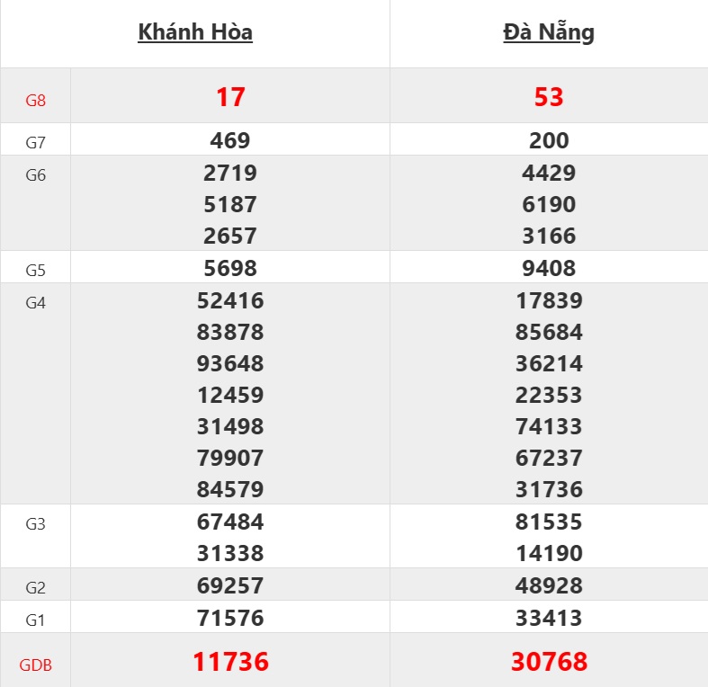Select Đà Nẵng special prize number 30768

[x=549, y=663]
